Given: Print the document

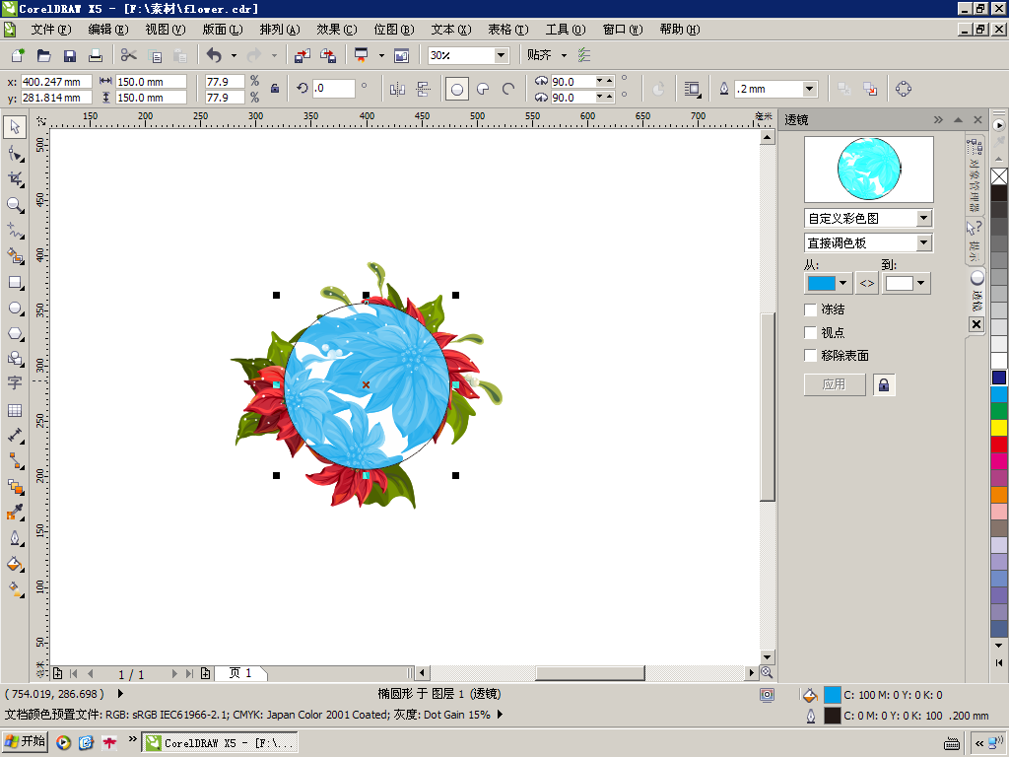Looking at the screenshot, I should [96, 55].
